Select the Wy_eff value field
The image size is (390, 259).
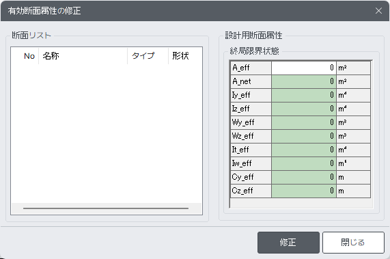pos(304,122)
